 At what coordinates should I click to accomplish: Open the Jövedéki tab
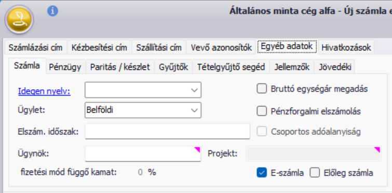335,67
